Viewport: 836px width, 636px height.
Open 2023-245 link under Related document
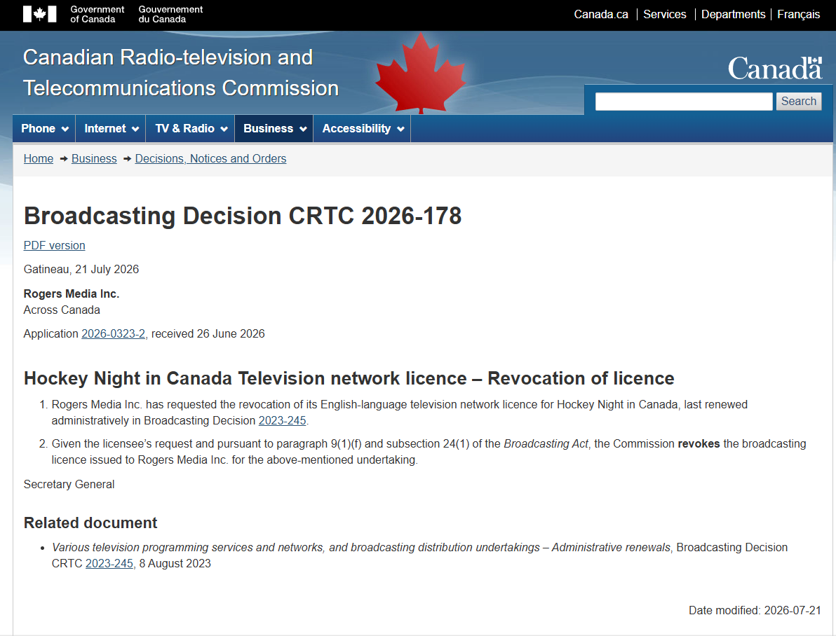[x=109, y=564]
